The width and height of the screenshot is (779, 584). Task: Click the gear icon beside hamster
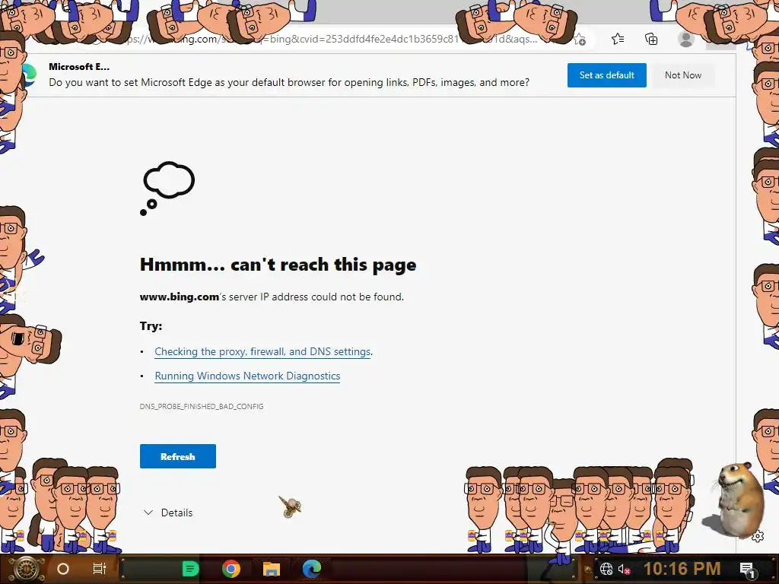click(x=758, y=536)
